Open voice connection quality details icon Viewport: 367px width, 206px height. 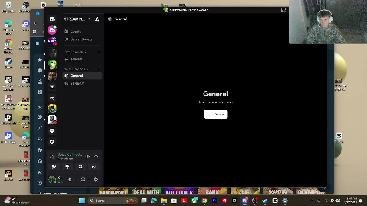click(52, 157)
